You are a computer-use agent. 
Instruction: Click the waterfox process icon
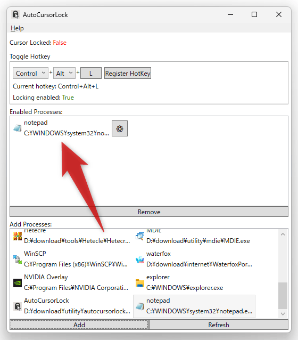(140, 260)
